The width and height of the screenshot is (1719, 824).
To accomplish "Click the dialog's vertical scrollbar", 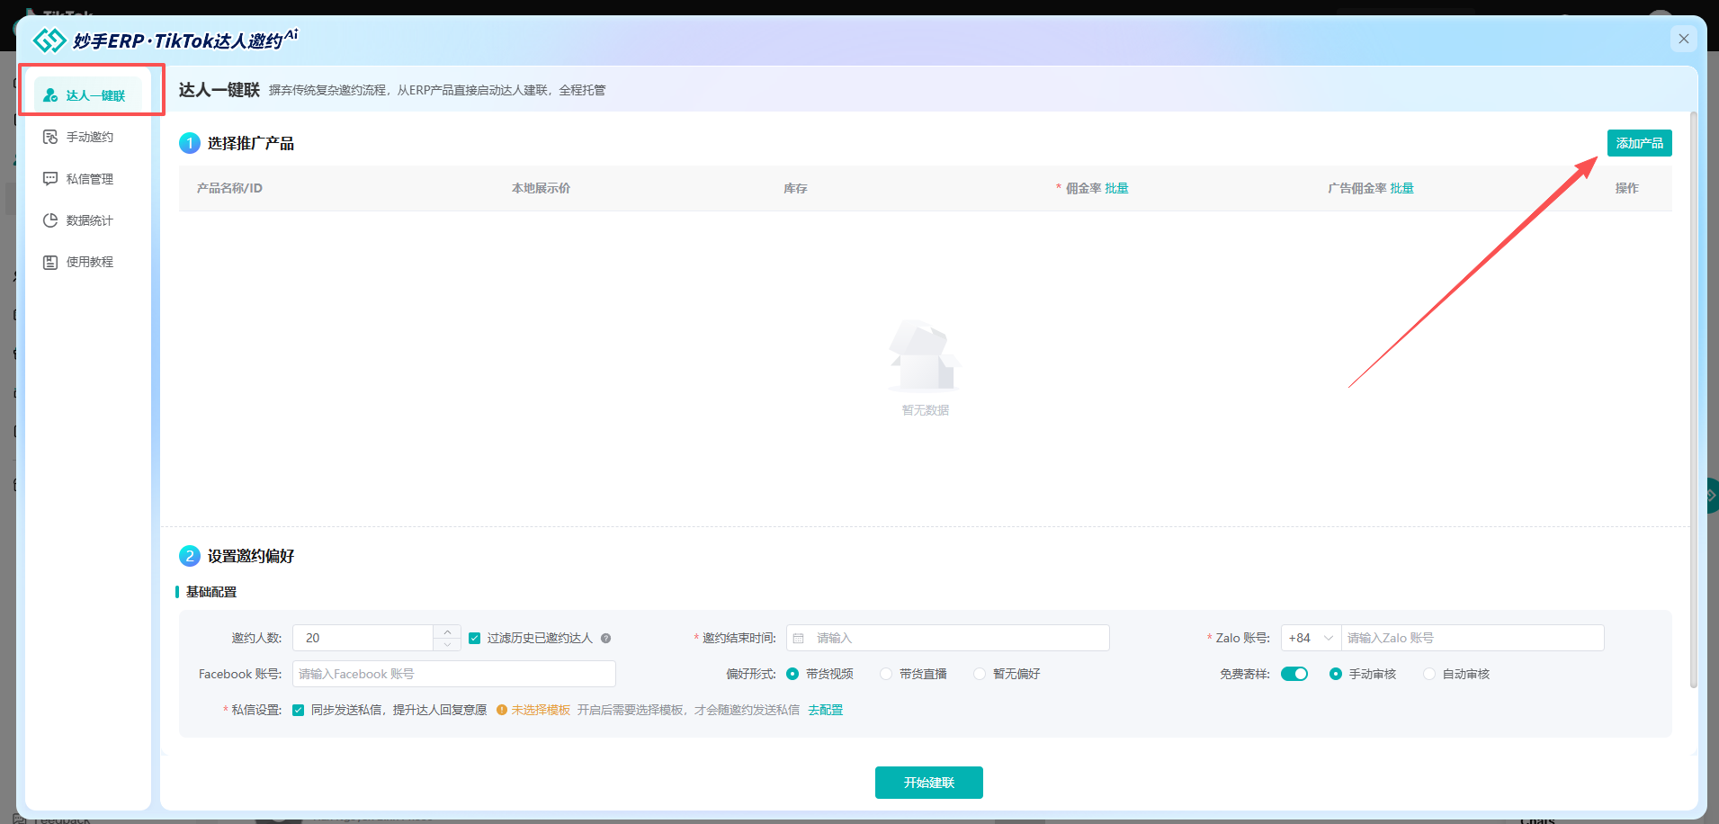I will [x=1693, y=400].
